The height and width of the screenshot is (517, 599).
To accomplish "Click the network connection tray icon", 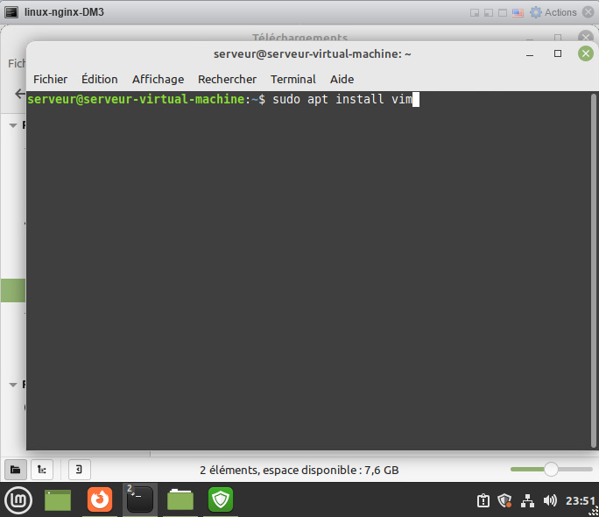I will [x=527, y=501].
